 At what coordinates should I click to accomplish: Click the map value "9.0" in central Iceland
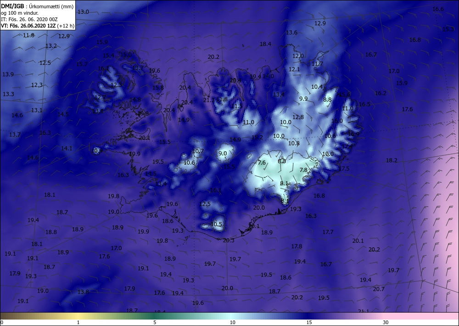click(x=223, y=153)
